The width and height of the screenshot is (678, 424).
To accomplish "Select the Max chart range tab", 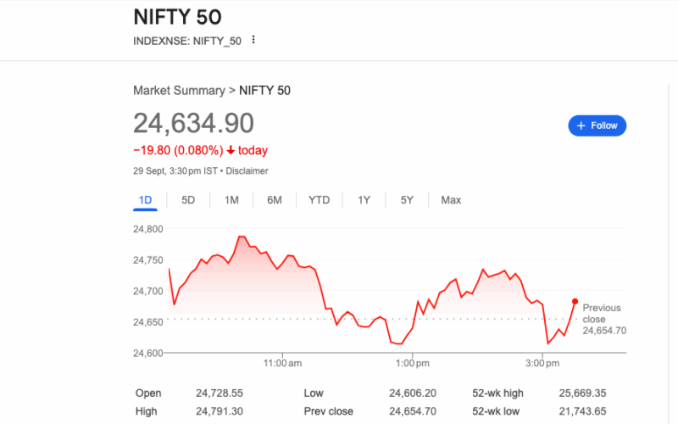I will (451, 200).
